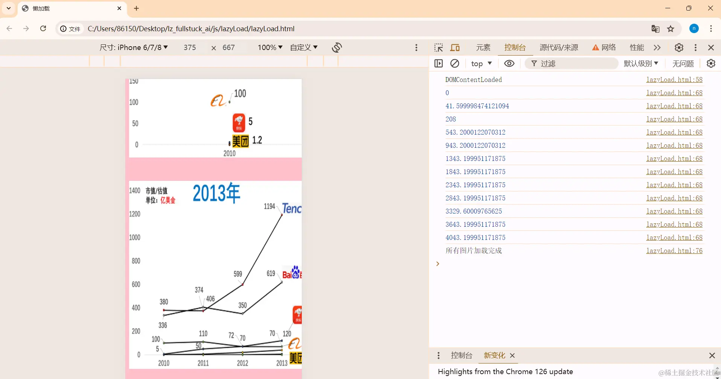Open more device toolbar options
Viewport: 721px width, 379px height.
(x=416, y=47)
